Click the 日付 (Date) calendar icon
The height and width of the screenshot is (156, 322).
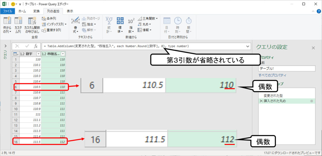point(167,21)
